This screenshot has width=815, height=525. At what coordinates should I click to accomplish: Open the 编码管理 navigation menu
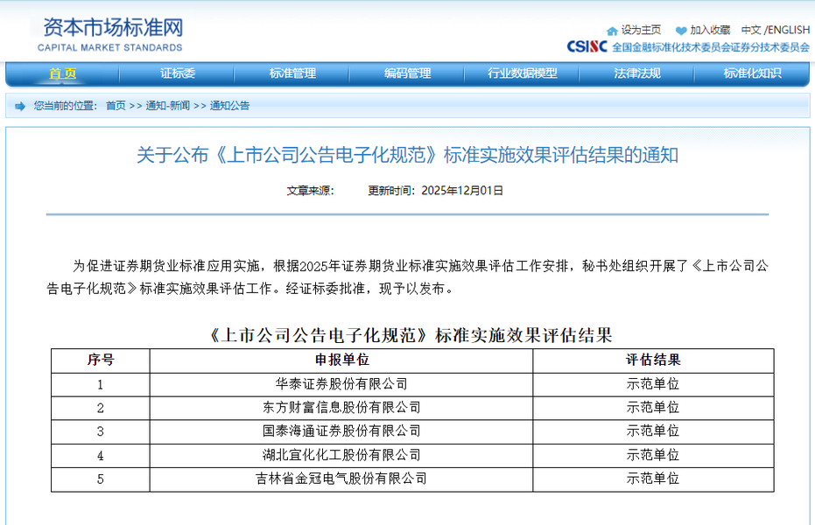[408, 73]
